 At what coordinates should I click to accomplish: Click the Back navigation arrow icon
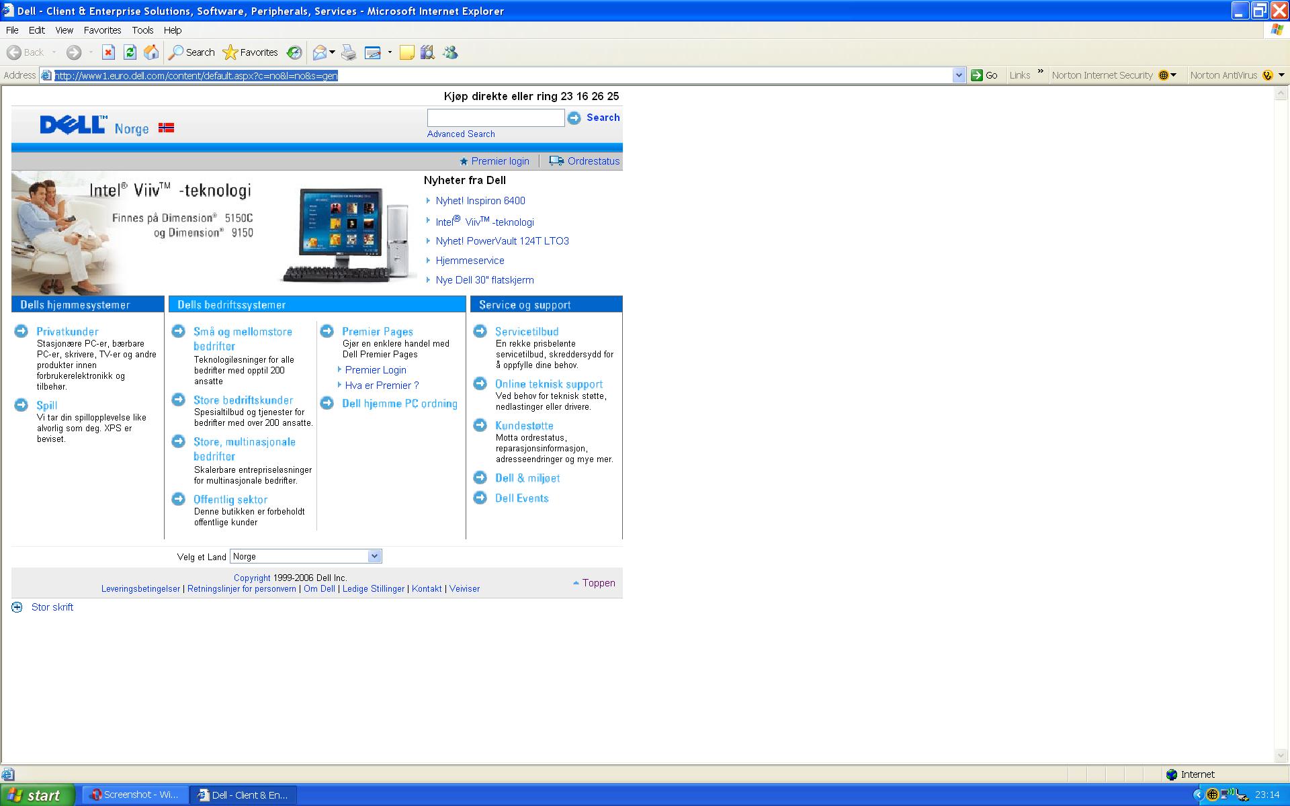[13, 52]
